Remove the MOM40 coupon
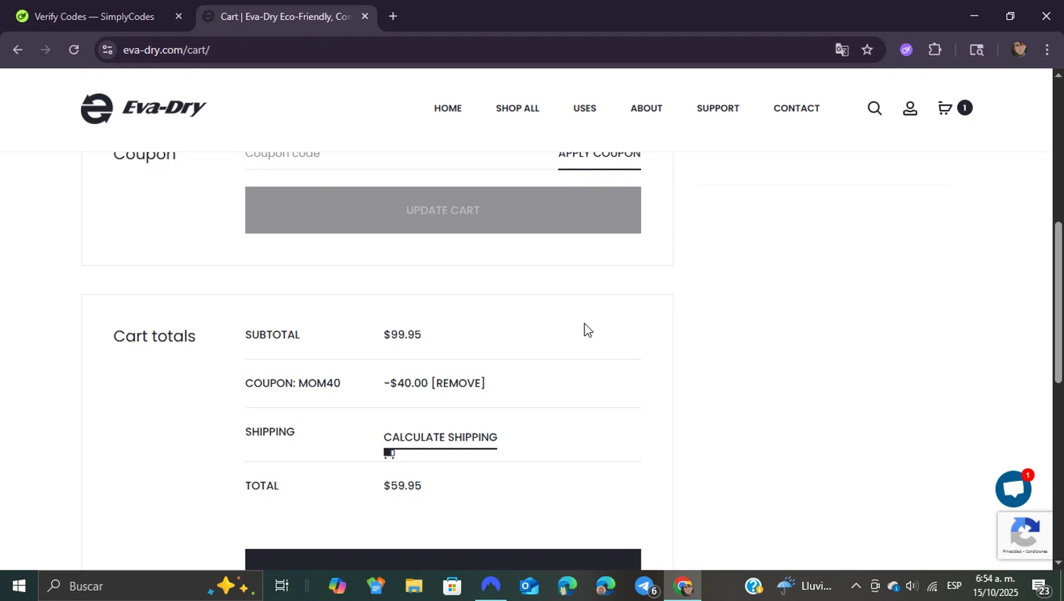This screenshot has width=1064, height=601. pyautogui.click(x=458, y=383)
